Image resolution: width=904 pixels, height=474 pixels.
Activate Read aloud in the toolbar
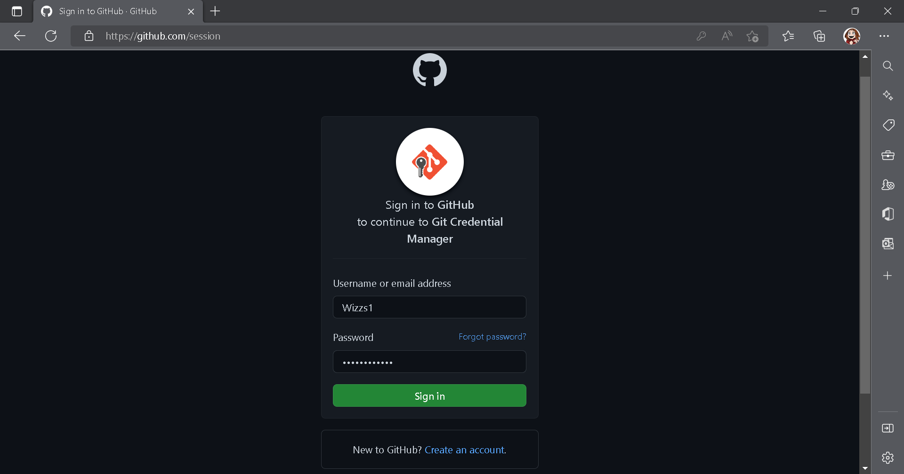(x=726, y=36)
